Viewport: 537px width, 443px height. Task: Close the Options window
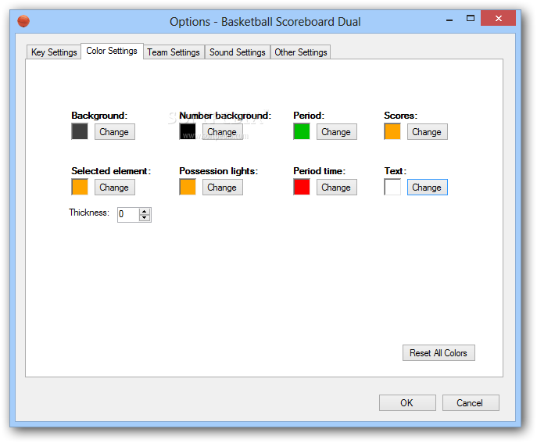pyautogui.click(x=498, y=18)
